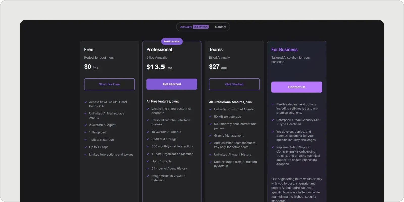This screenshot has width=404, height=202.
Task: Click checkmark next to 2 Custom AI Agent
Action: click(86, 125)
